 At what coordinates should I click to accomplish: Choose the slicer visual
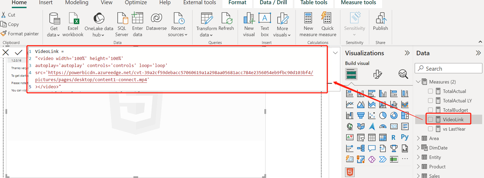361,137
